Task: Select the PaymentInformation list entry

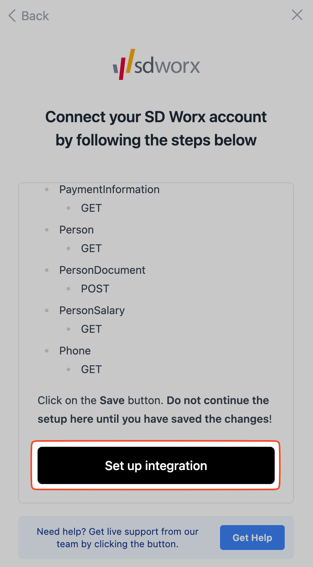Action: coord(109,189)
